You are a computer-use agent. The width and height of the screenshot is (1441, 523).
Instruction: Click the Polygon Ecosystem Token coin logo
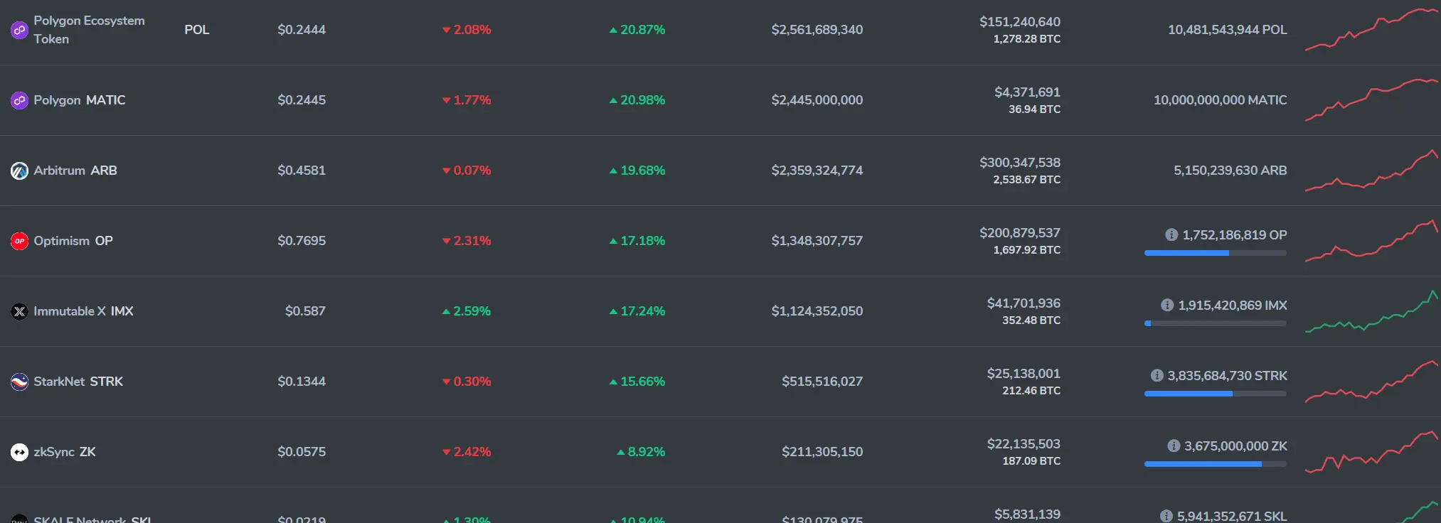[19, 30]
